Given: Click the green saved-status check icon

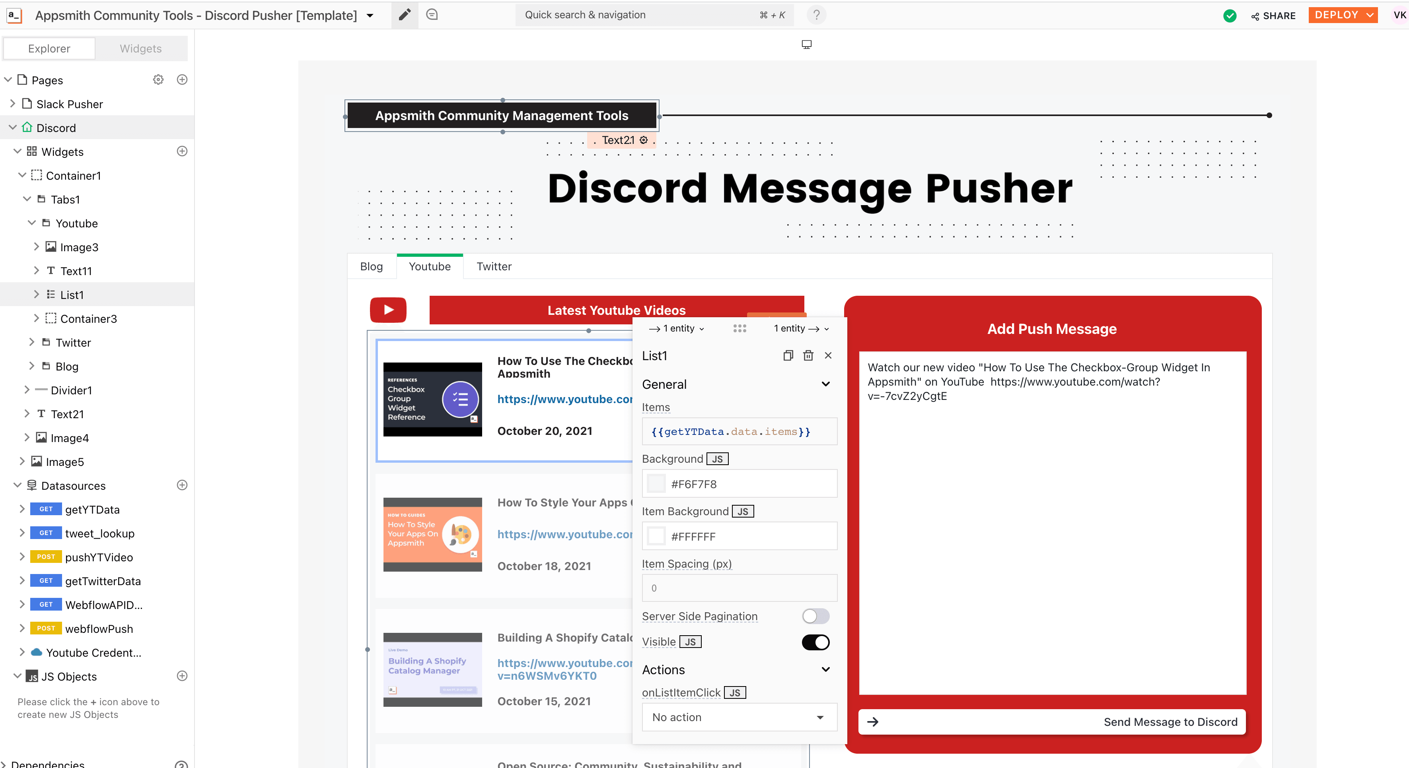Looking at the screenshot, I should (x=1230, y=16).
